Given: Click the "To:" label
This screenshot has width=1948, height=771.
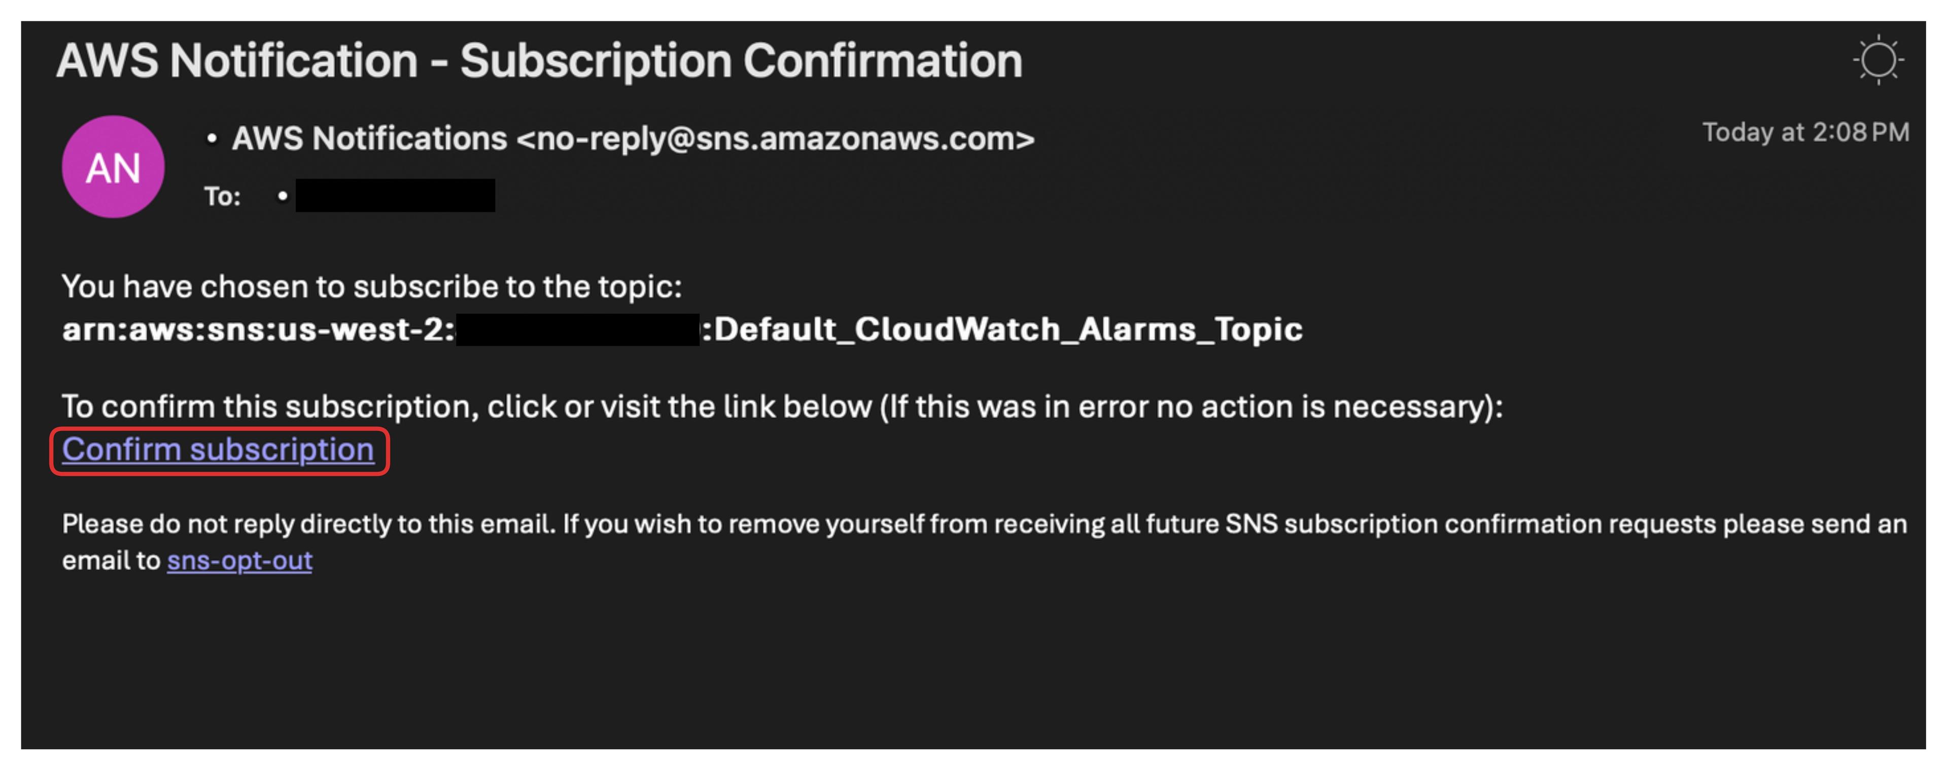Looking at the screenshot, I should point(222,197).
